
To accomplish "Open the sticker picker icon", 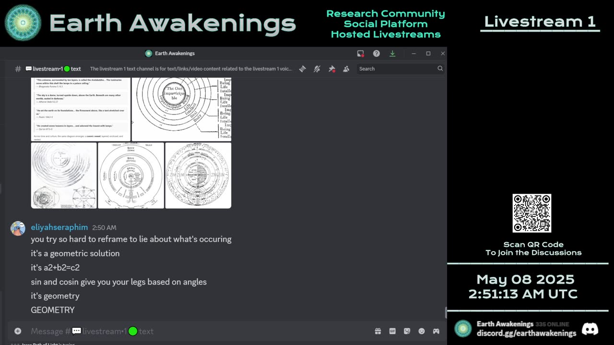I will point(407,331).
